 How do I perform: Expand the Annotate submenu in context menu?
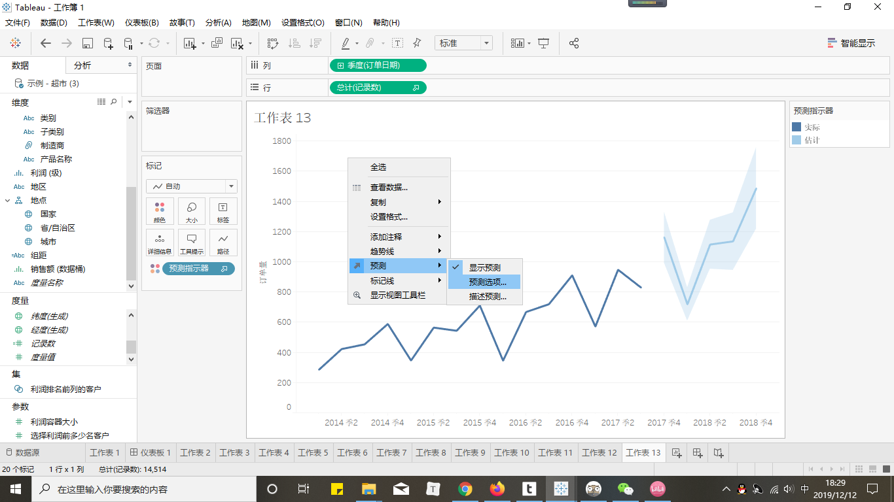pos(399,237)
